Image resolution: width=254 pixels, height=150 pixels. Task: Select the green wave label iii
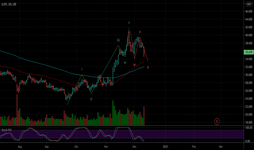coord(118,40)
